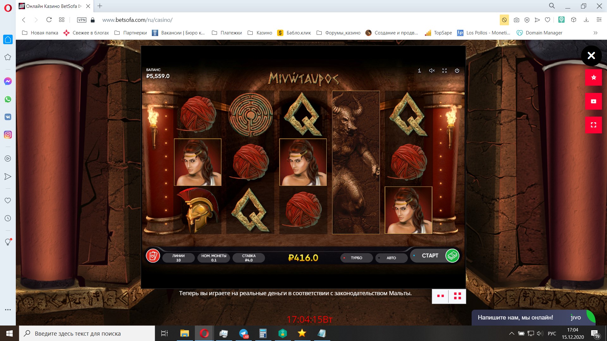Open Партнерки bookmark folder
607x341 pixels.
[x=131, y=33]
